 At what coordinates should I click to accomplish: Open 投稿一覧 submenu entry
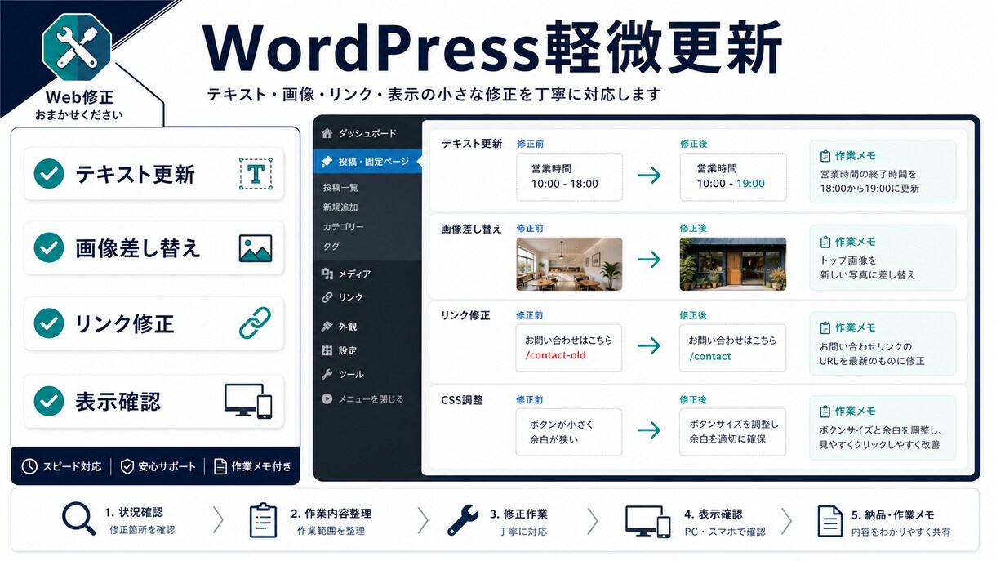click(340, 188)
